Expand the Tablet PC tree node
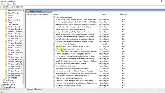 (x=4, y=22)
